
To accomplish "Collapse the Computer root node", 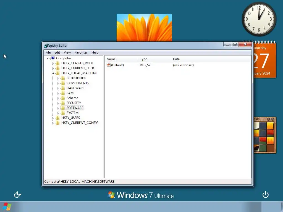I will pyautogui.click(x=48, y=59).
